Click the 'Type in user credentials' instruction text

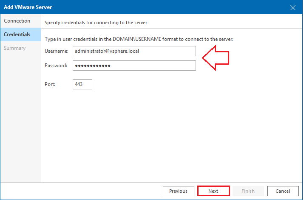click(x=139, y=39)
